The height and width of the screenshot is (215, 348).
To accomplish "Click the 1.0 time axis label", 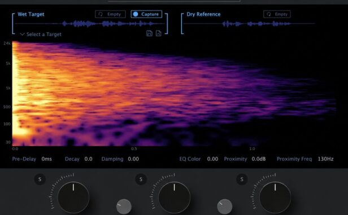I will coord(252,149).
